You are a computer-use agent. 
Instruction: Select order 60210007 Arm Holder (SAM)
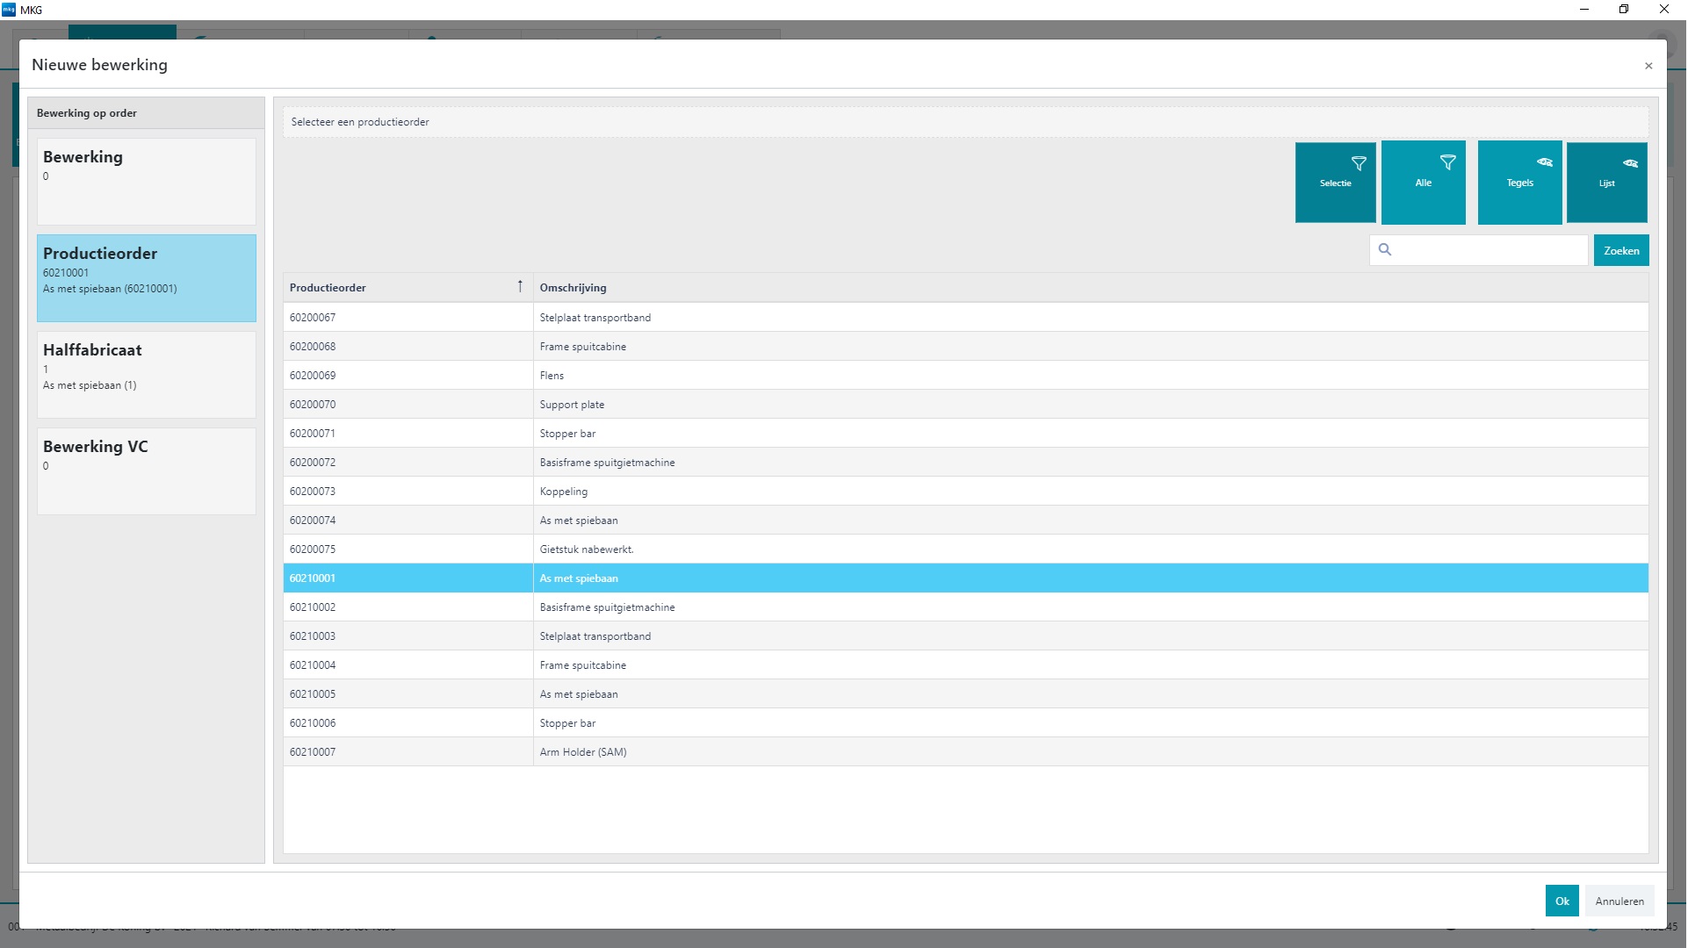pyautogui.click(x=965, y=752)
